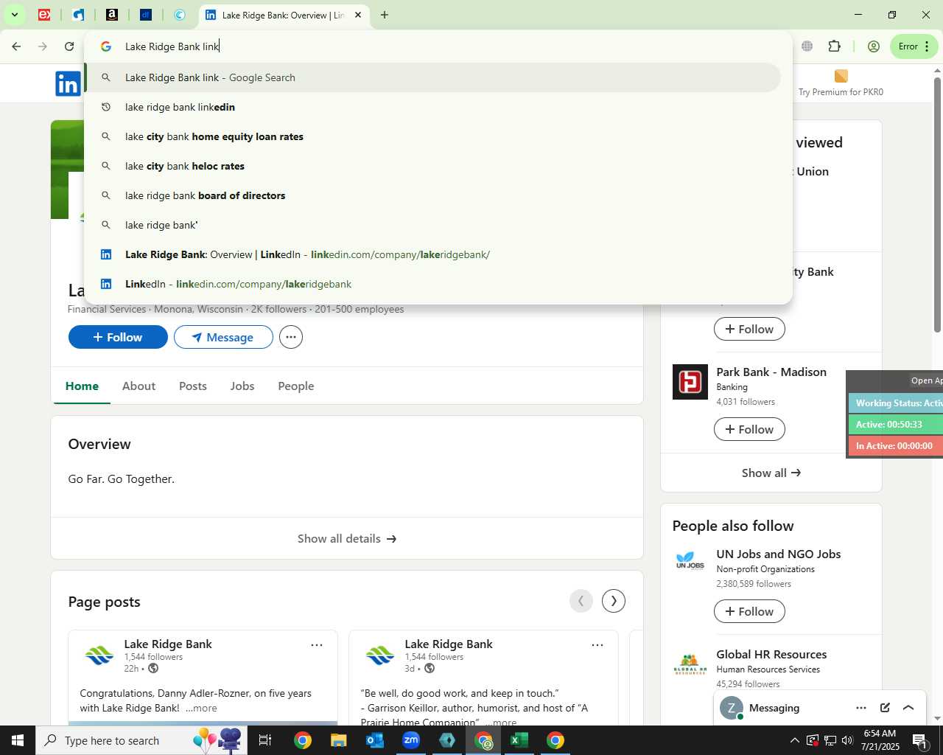943x755 pixels.
Task: Open the Global HR Resources page
Action: click(771, 654)
